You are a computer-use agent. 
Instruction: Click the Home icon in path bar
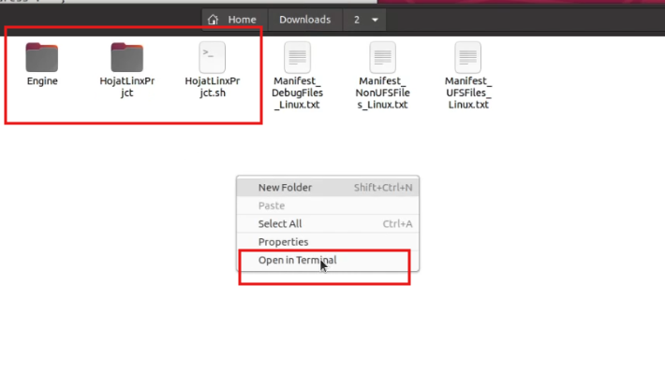pyautogui.click(x=213, y=20)
